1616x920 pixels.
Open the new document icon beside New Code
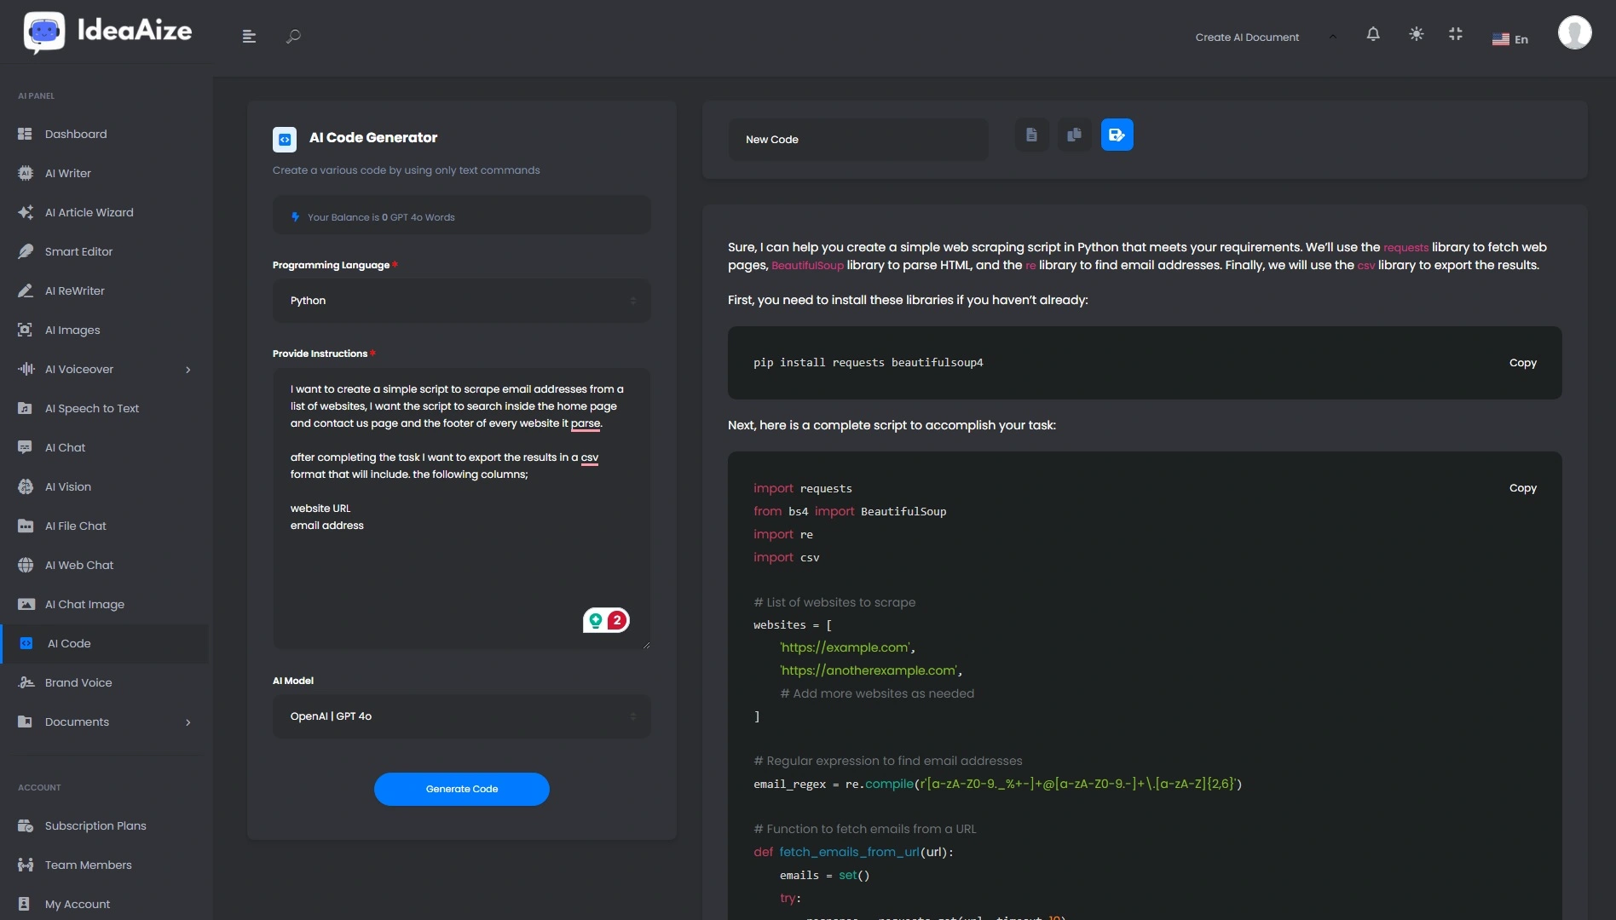click(x=1031, y=134)
